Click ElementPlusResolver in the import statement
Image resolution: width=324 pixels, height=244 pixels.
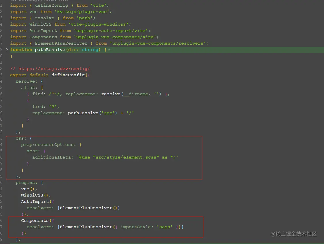pos(61,43)
